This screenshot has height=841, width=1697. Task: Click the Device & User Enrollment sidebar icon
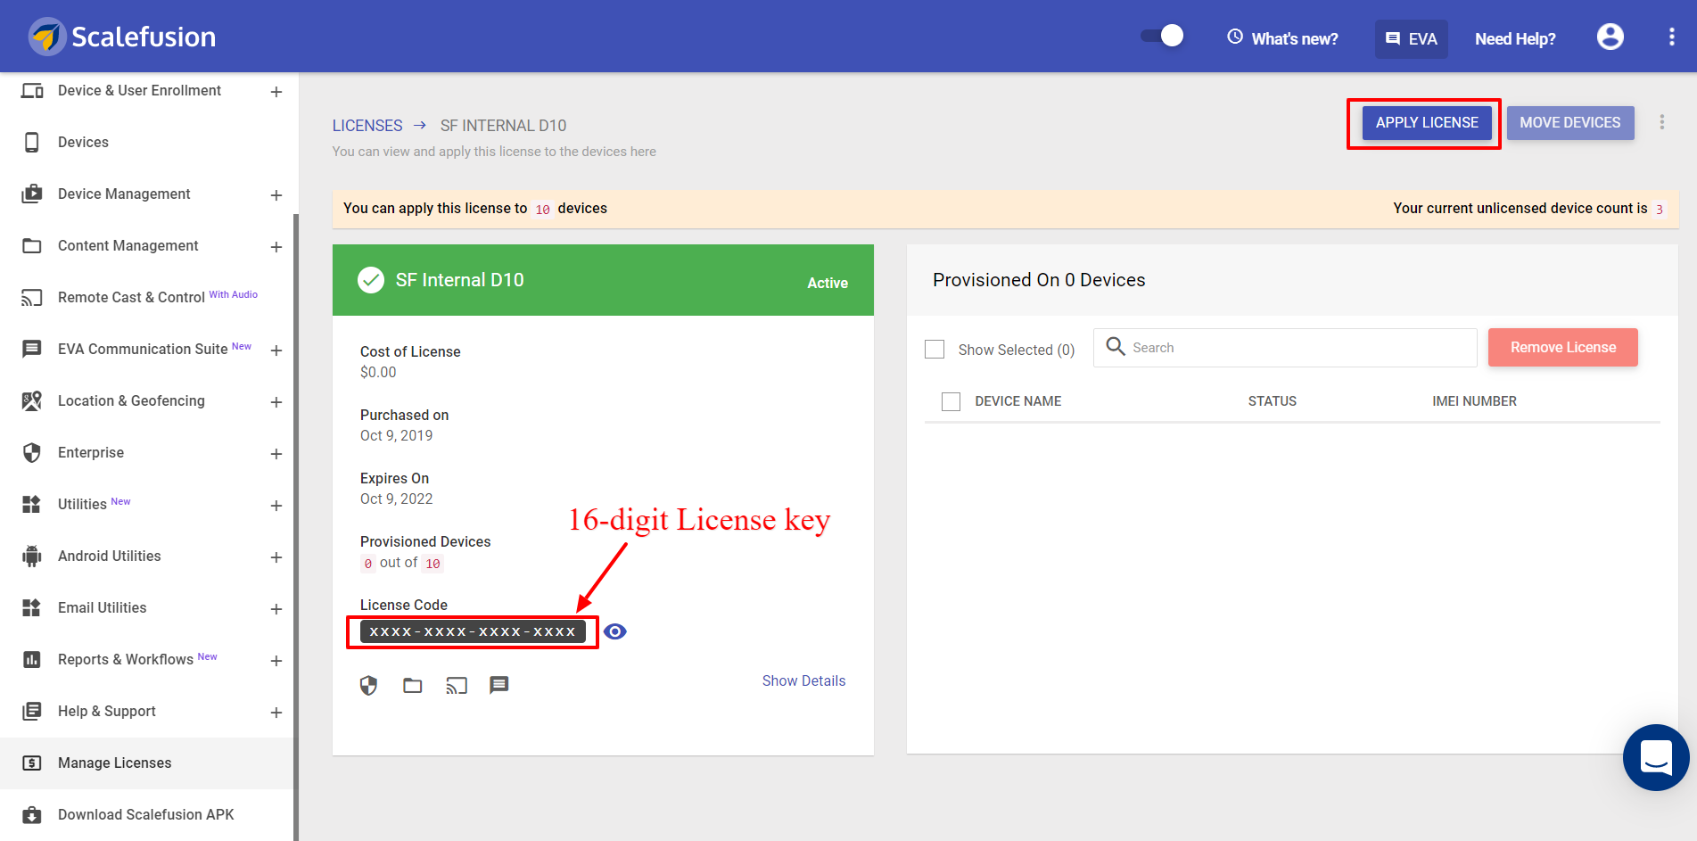pyautogui.click(x=32, y=90)
